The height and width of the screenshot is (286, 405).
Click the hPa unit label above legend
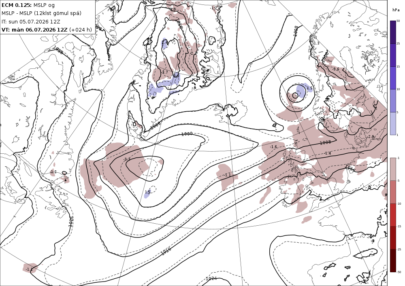[396, 10]
